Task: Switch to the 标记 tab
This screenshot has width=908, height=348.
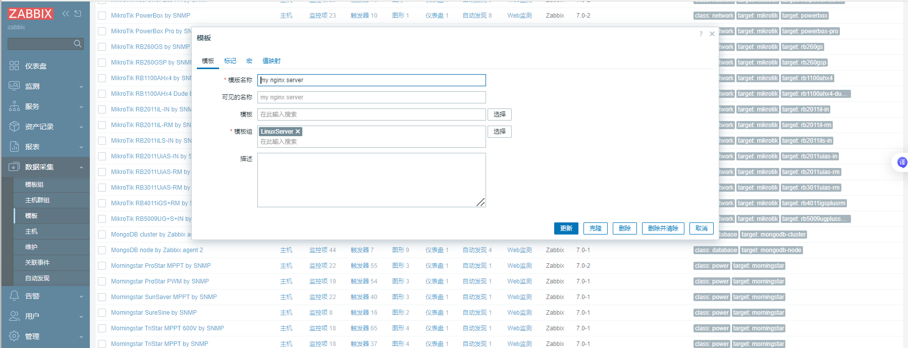Action: (230, 61)
